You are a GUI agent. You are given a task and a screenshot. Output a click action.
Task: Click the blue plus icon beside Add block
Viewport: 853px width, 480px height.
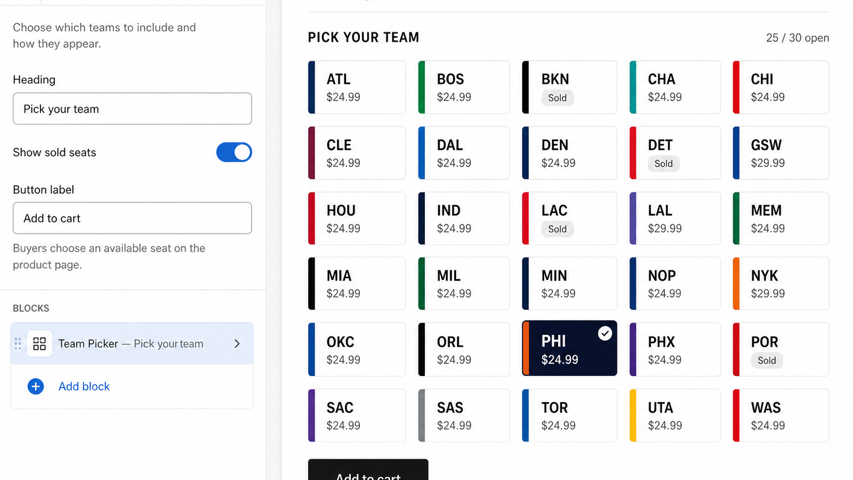(x=36, y=386)
